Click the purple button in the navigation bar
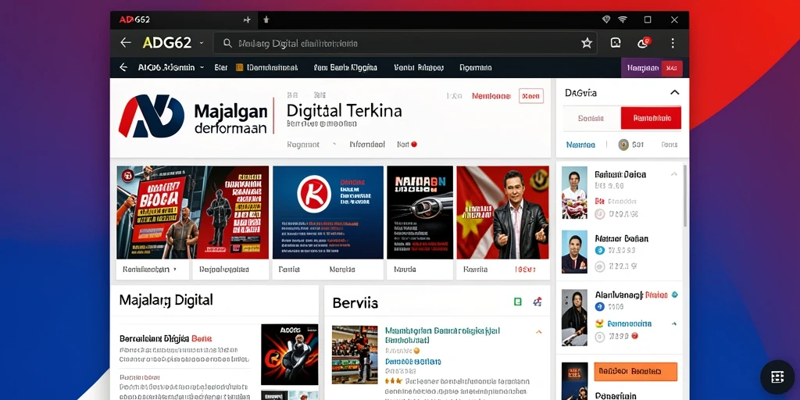This screenshot has height=400, width=800. click(x=641, y=67)
